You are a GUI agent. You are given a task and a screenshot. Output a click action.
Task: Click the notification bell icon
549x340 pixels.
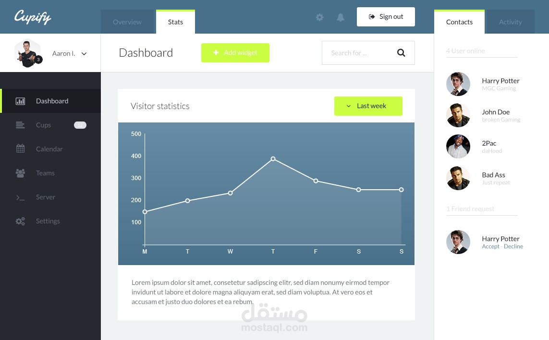point(341,17)
